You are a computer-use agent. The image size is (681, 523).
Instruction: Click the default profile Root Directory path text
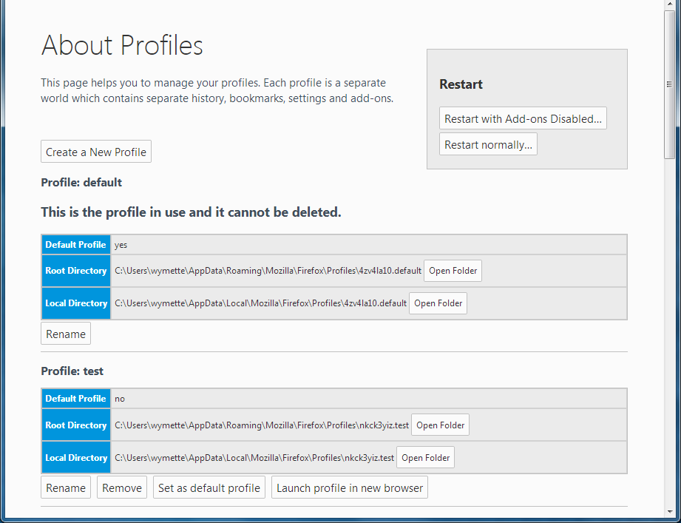pyautogui.click(x=268, y=271)
